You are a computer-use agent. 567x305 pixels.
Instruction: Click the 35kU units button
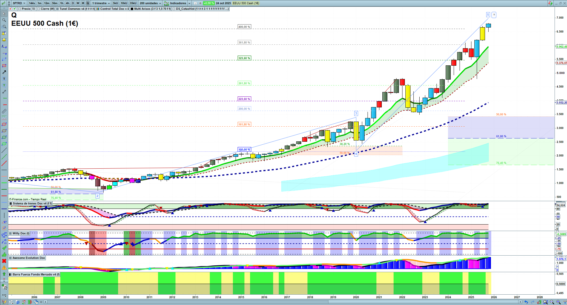133,3
